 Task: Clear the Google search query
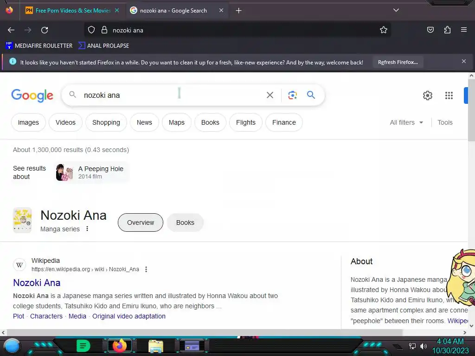[270, 95]
